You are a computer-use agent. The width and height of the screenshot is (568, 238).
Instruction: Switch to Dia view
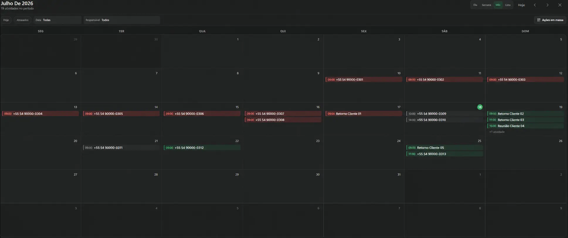(x=475, y=5)
